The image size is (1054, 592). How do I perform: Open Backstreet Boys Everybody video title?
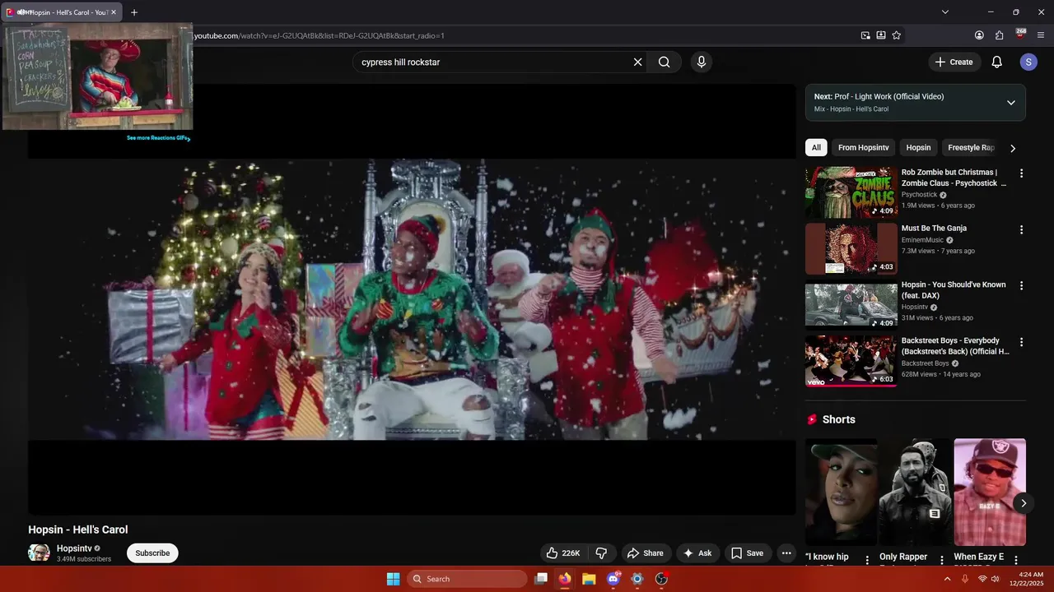point(955,346)
